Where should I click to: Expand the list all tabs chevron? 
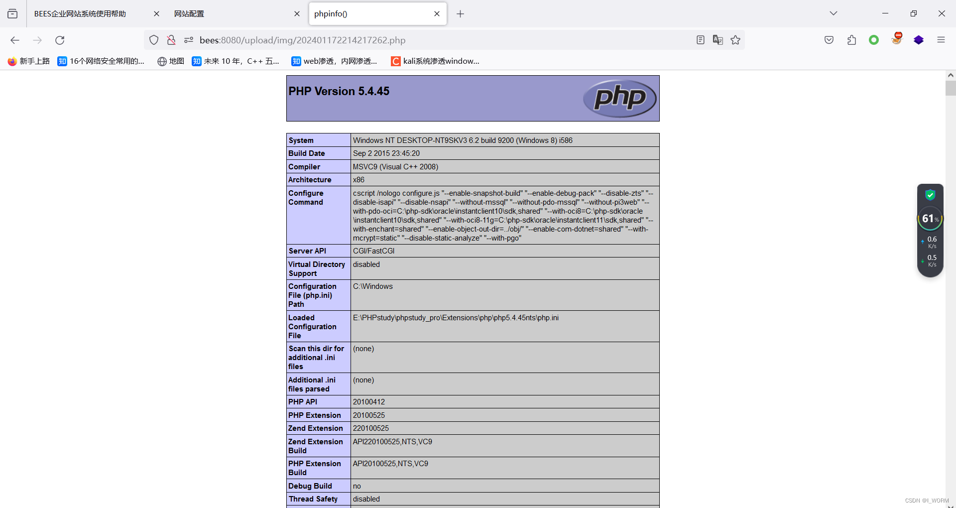click(x=834, y=13)
